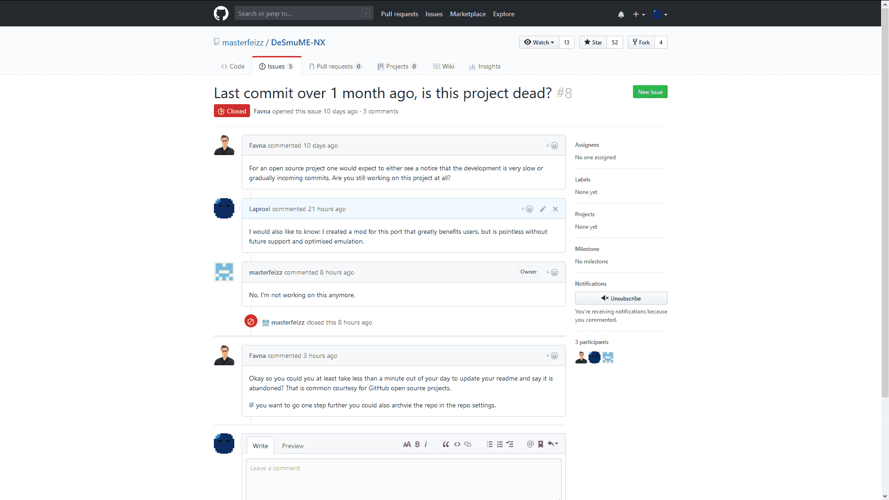Delete Laproxi's comment with the X icon
889x500 pixels.
click(555, 209)
